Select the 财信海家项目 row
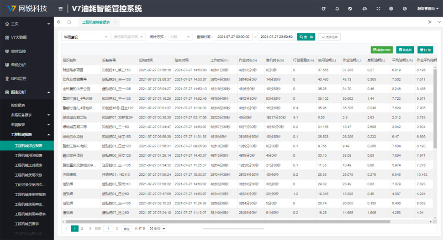The image size is (443, 240). pyautogui.click(x=247, y=70)
